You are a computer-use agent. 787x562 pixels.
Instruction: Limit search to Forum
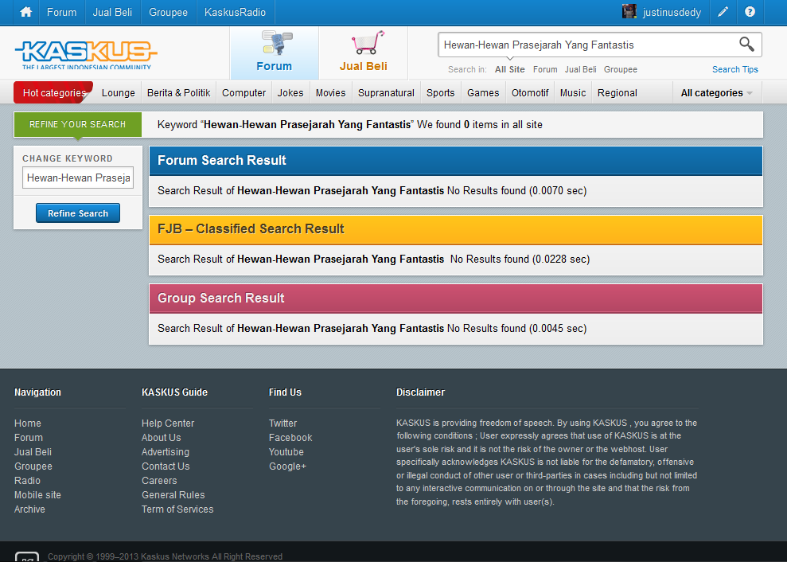545,69
